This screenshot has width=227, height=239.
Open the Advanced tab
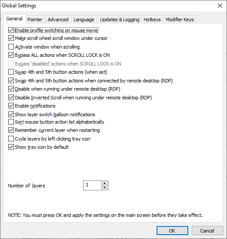58,20
